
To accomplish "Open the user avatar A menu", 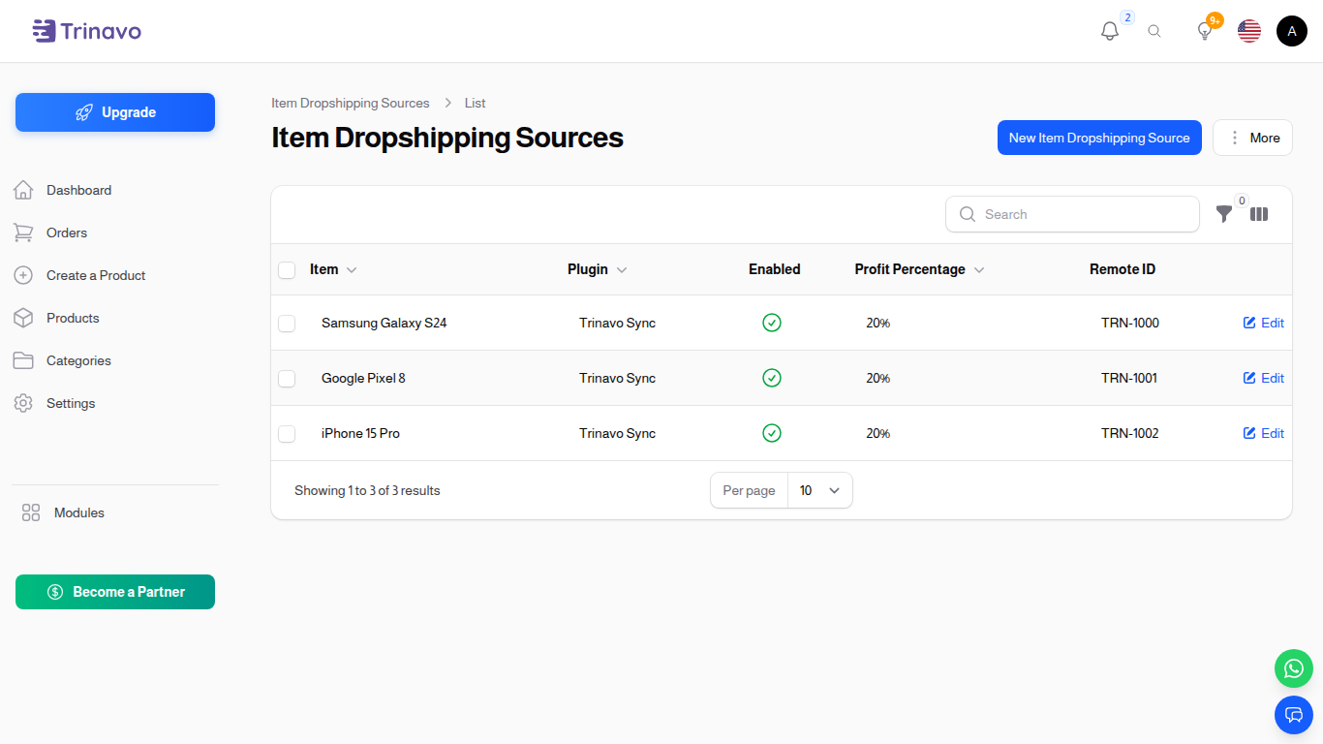I will (1292, 31).
